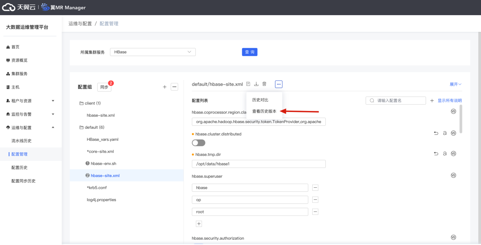Open 配置管理 submenu item

tap(19, 154)
